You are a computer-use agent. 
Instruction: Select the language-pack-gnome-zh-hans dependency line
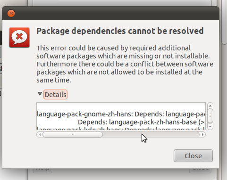click(x=121, y=114)
